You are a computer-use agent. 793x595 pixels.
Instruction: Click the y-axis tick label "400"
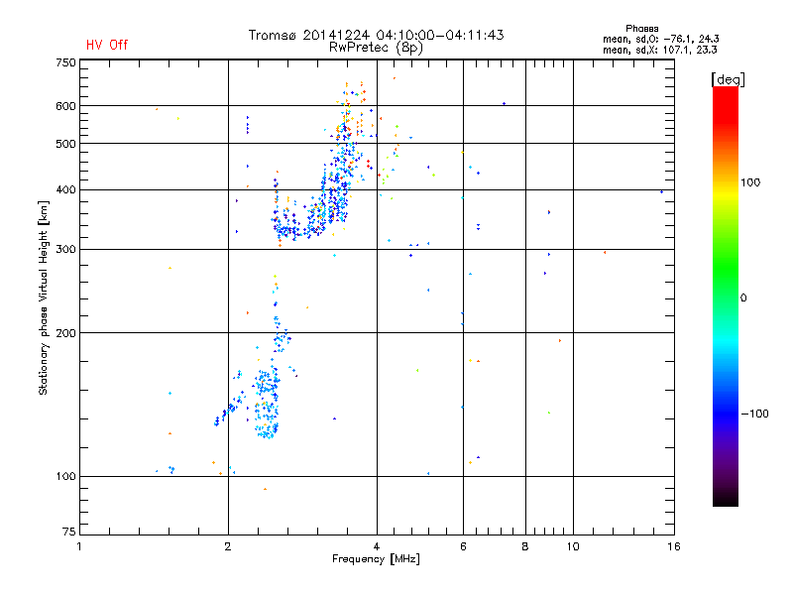(x=65, y=189)
